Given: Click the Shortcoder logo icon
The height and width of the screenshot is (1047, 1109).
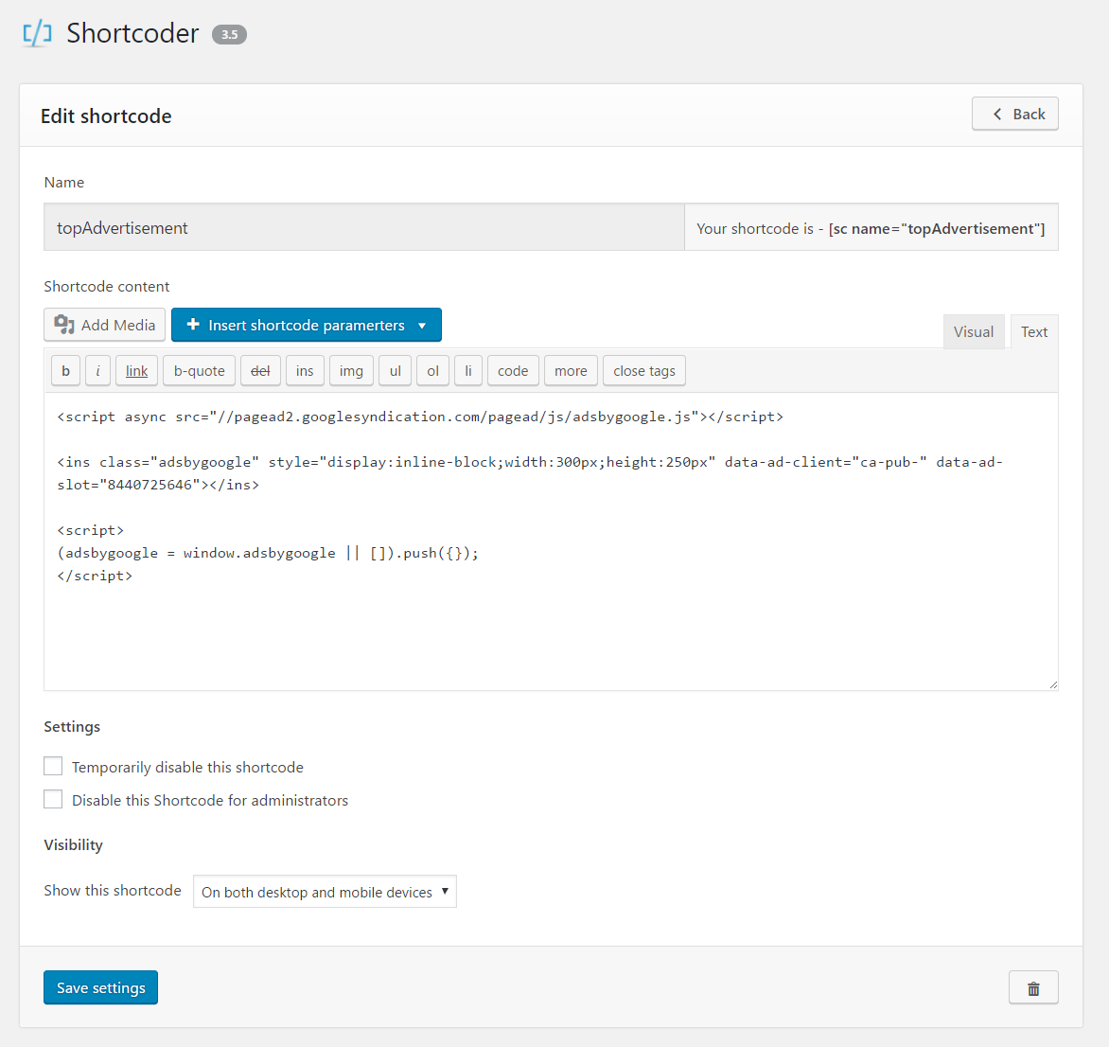Looking at the screenshot, I should click(x=37, y=34).
